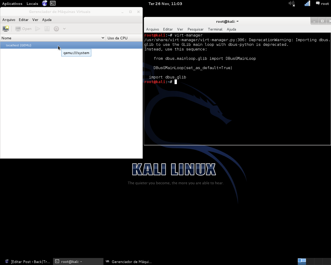Open the volume control icon
The height and width of the screenshot is (265, 331).
click(x=292, y=4)
